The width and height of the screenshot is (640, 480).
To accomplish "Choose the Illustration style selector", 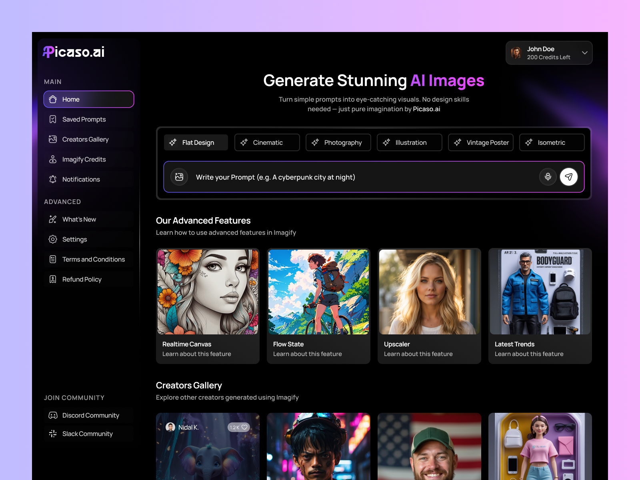I will pyautogui.click(x=409, y=142).
